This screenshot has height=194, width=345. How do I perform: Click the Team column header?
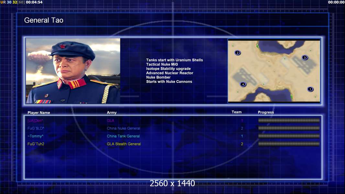click(237, 112)
